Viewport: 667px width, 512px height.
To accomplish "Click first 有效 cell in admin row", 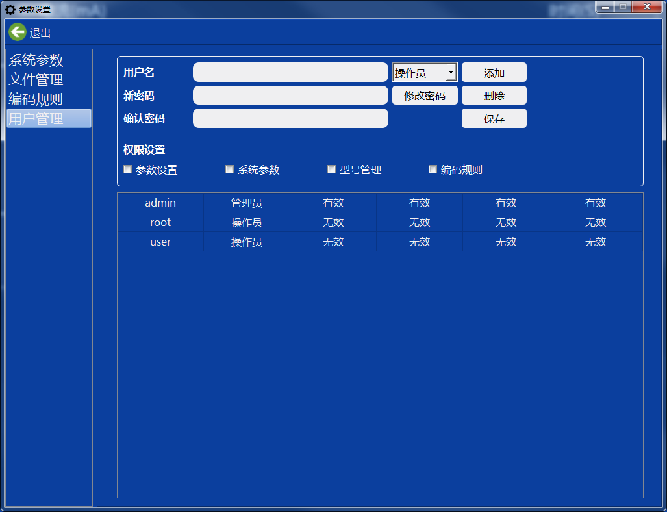I will tap(333, 203).
